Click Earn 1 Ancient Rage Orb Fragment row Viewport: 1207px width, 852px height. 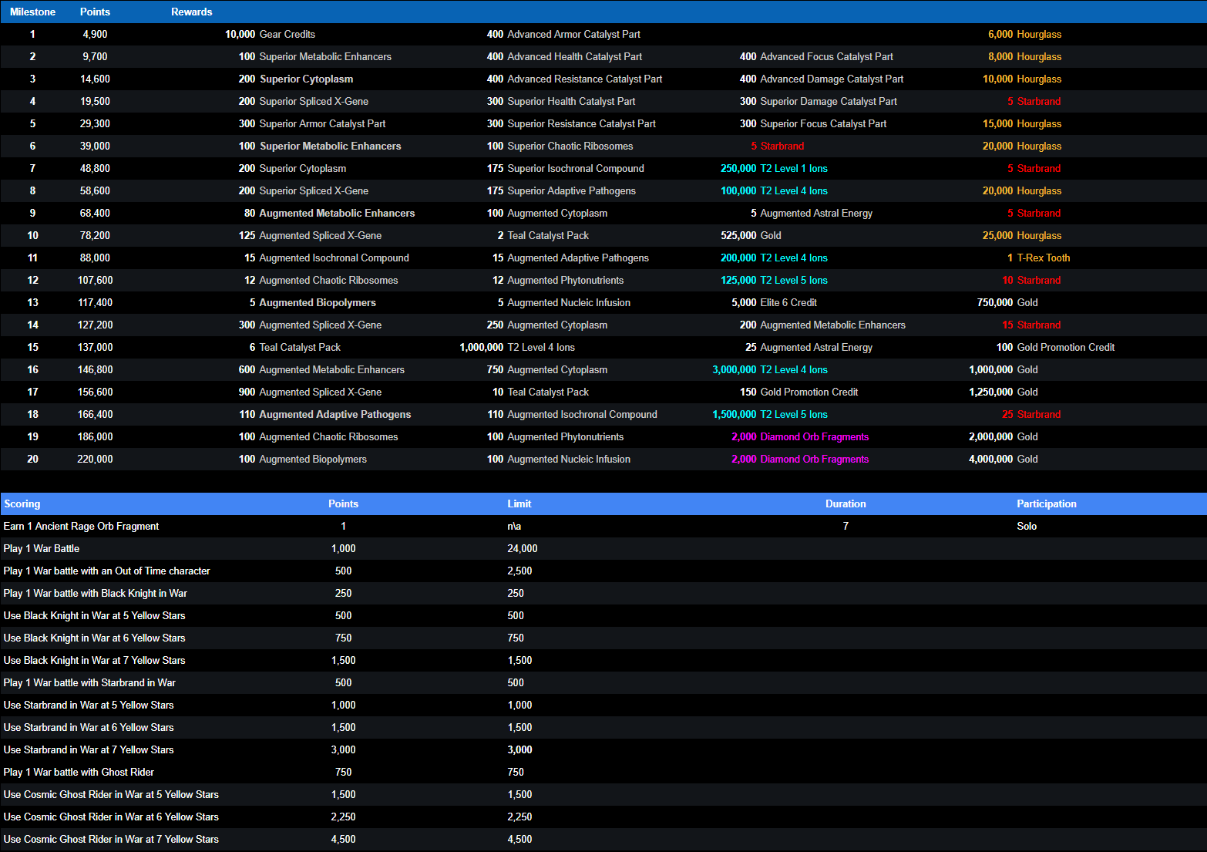pos(81,526)
